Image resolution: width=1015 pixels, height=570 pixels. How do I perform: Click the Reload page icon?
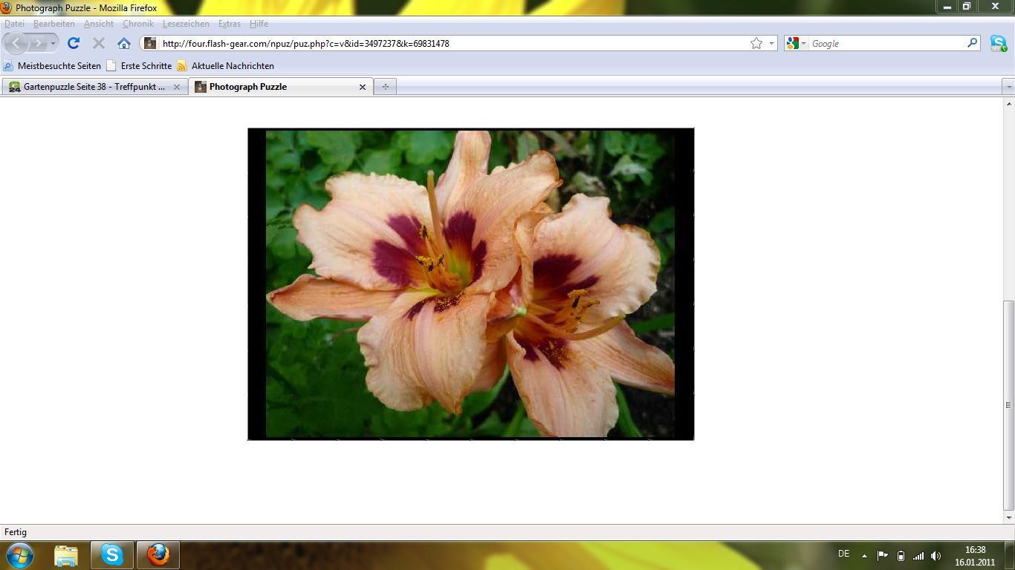click(73, 43)
